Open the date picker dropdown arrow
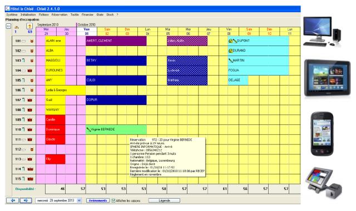Image resolution: width=356 pixels, height=211 pixels. tap(79, 200)
